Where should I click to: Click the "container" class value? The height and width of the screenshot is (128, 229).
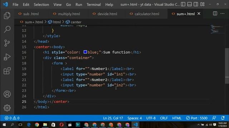tap(79, 58)
